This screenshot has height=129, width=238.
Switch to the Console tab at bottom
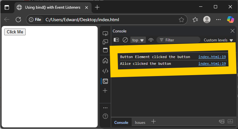pos(121,123)
